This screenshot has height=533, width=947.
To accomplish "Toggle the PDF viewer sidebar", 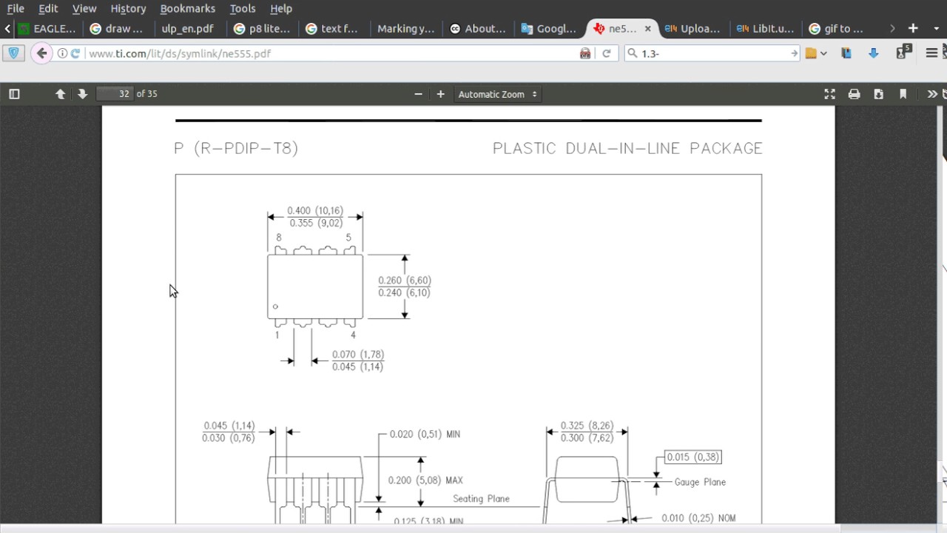I will pyautogui.click(x=14, y=94).
